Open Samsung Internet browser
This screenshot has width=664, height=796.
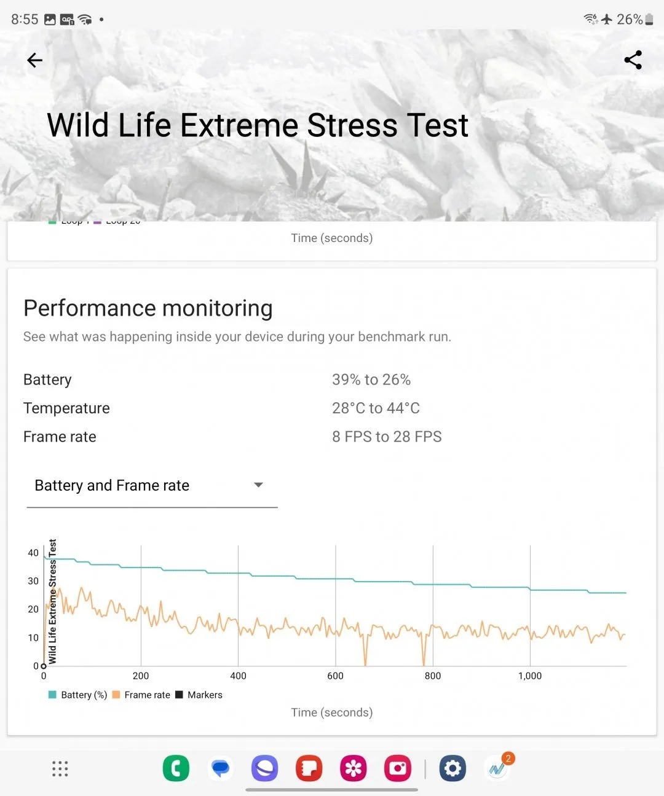tap(264, 768)
